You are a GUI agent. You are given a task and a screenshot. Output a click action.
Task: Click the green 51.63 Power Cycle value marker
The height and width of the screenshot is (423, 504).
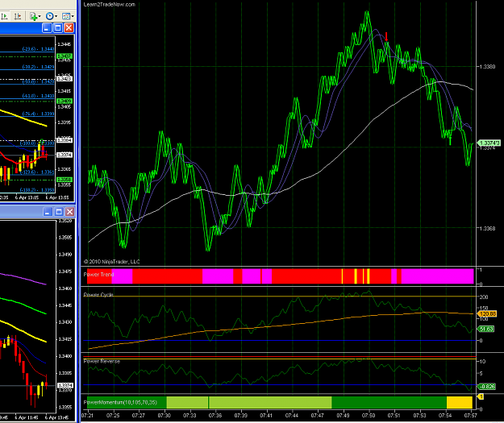486,329
